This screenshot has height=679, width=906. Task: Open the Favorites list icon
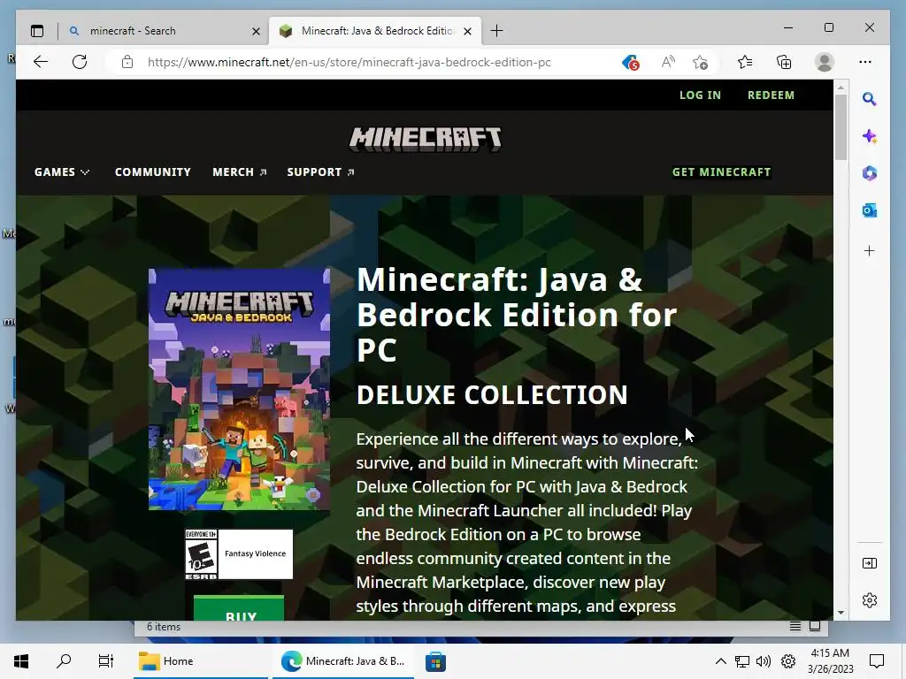745,62
